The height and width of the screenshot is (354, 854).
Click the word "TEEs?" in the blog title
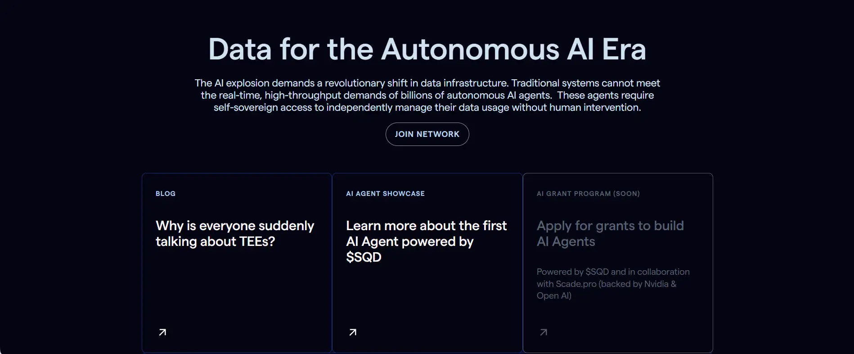click(257, 241)
